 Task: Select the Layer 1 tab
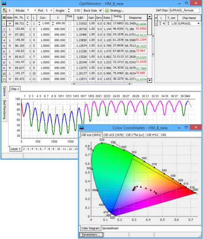click(x=15, y=149)
